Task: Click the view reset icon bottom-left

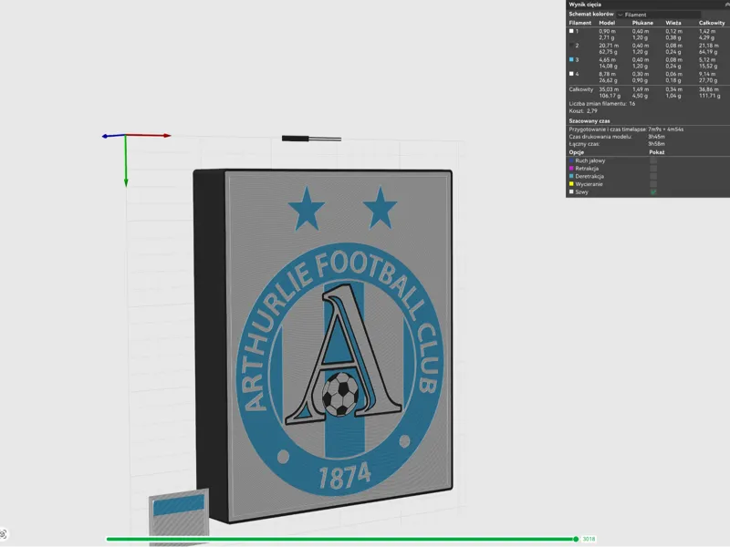Action: click(3, 534)
